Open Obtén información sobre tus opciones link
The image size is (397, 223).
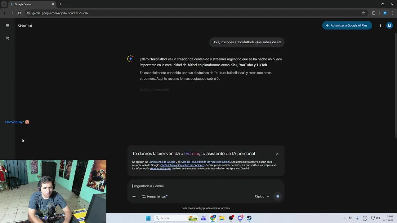point(182,165)
